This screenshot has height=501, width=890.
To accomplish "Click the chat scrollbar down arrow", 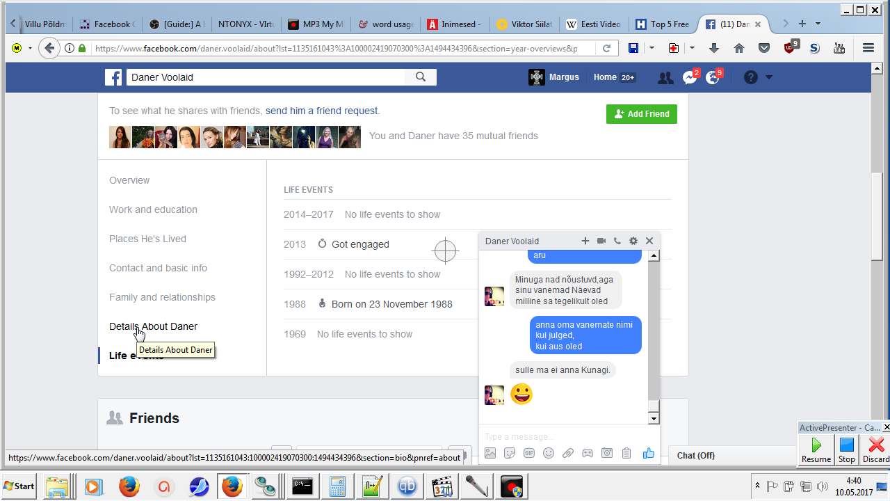I will tap(654, 418).
